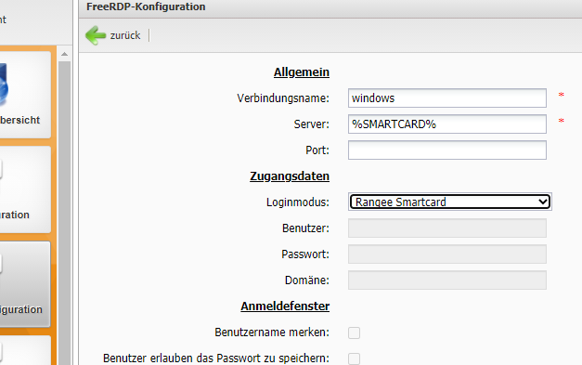Click the Benutzer label

point(305,228)
